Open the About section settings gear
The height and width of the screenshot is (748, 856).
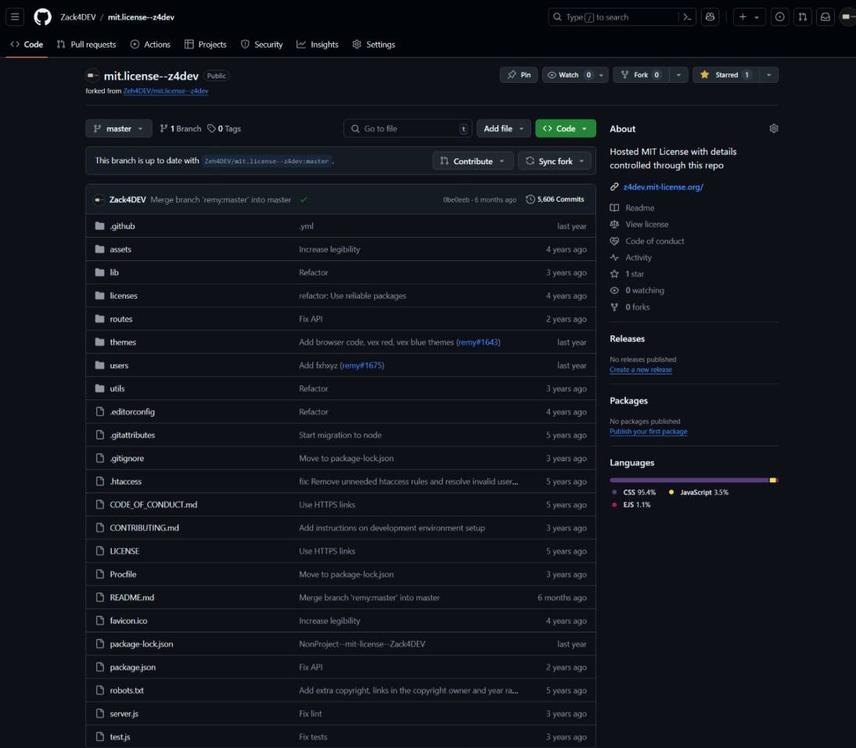tap(774, 129)
